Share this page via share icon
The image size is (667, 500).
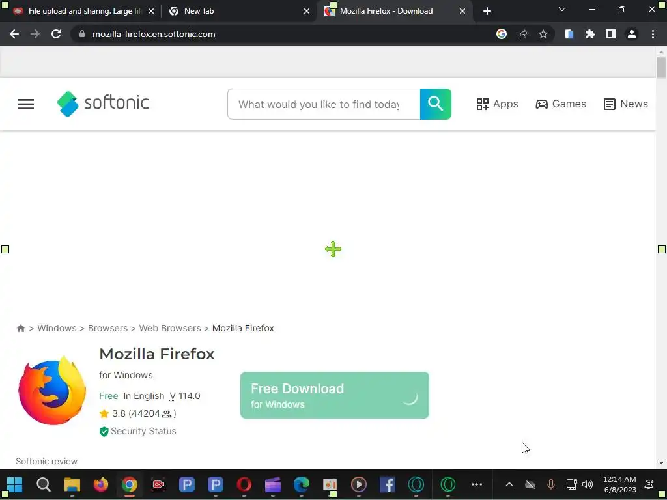522,34
